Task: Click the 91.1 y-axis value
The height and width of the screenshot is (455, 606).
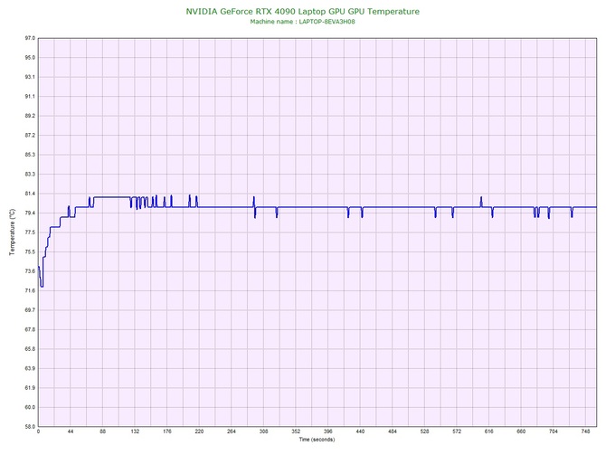Action: point(30,96)
